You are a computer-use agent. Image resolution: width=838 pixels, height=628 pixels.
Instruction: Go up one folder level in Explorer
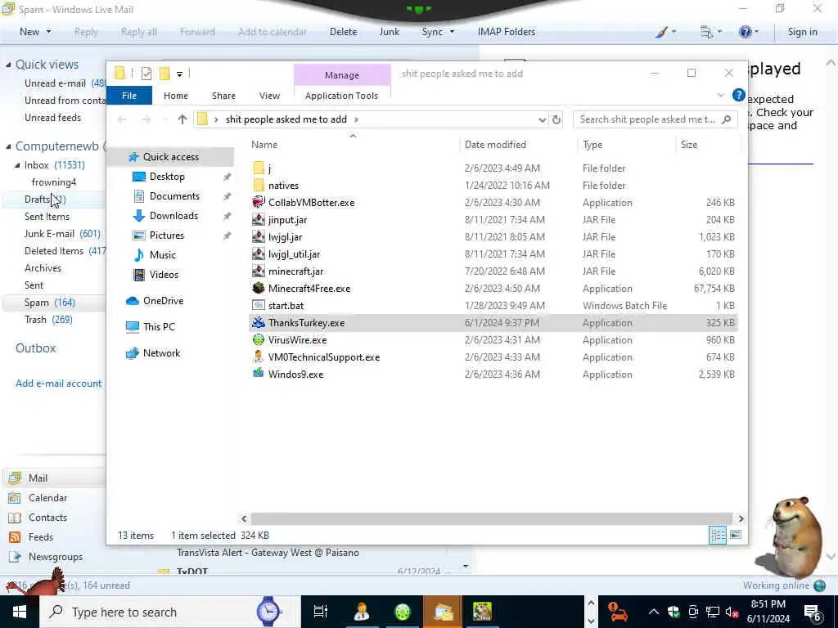(x=182, y=119)
